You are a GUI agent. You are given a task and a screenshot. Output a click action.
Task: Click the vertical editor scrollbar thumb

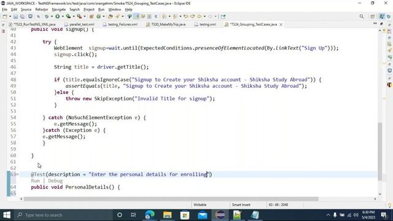(x=380, y=151)
